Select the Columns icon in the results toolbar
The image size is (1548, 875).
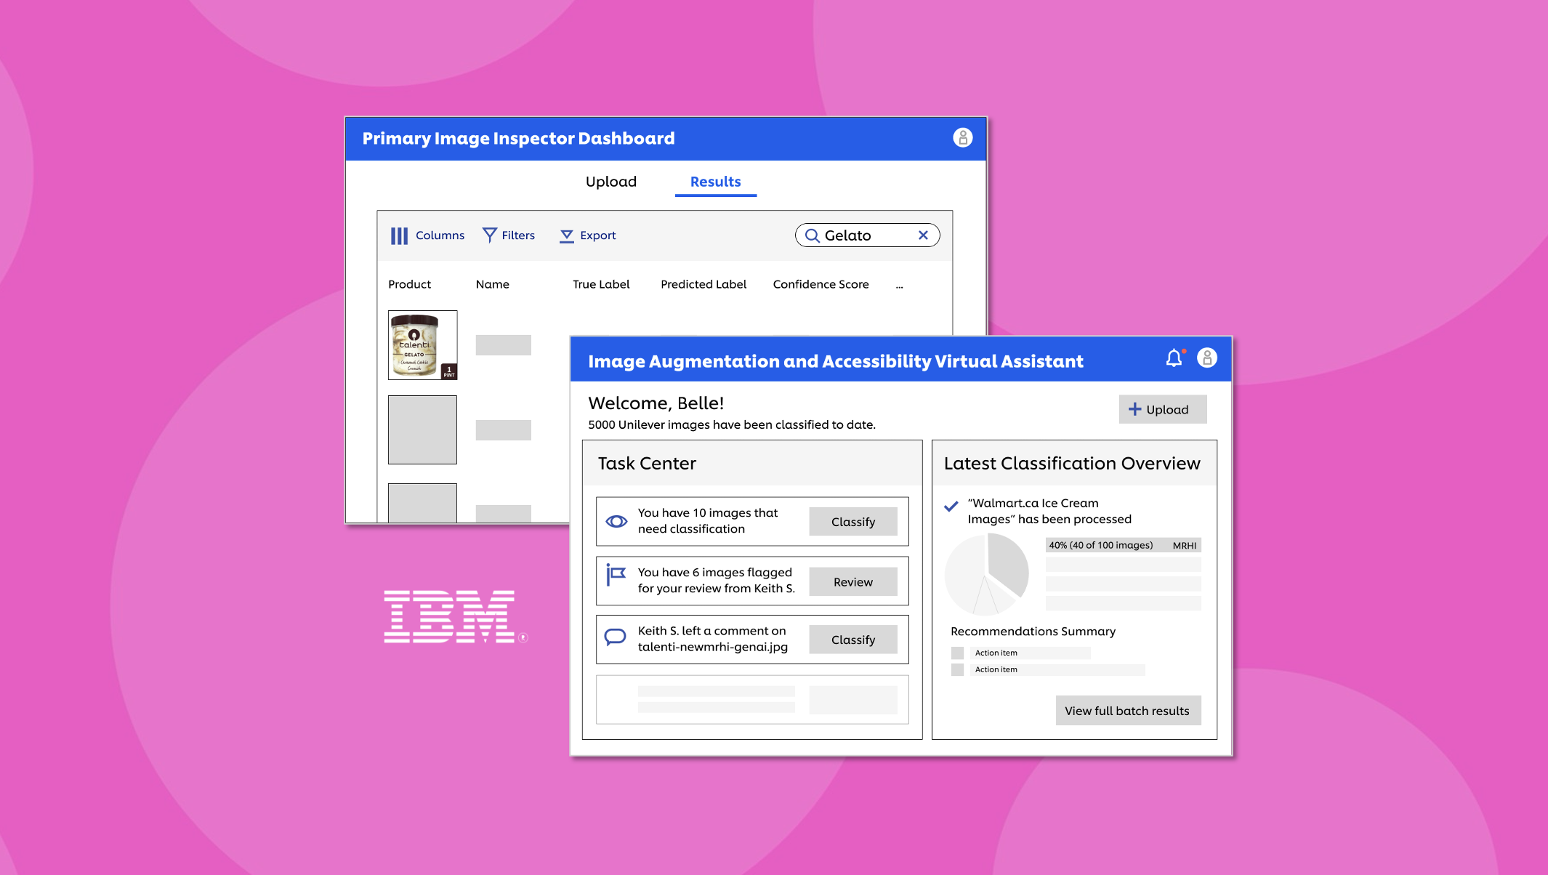click(x=400, y=235)
